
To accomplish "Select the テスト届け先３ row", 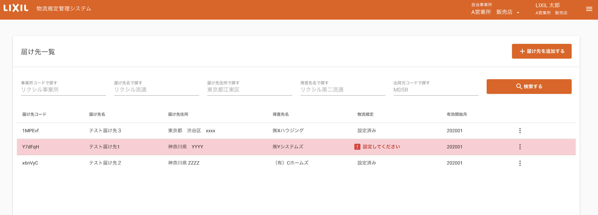I will (x=105, y=131).
